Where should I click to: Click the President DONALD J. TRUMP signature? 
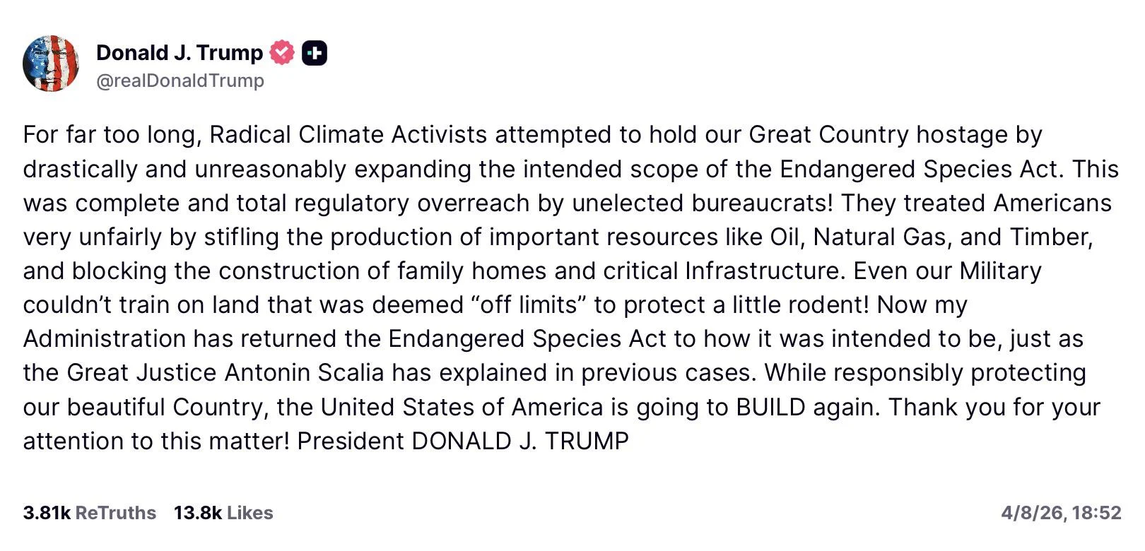click(x=463, y=442)
